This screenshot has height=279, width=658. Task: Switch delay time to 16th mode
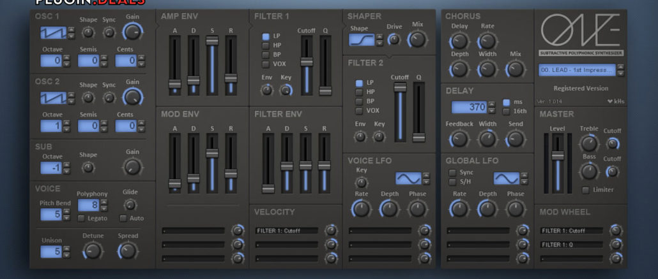(x=507, y=111)
